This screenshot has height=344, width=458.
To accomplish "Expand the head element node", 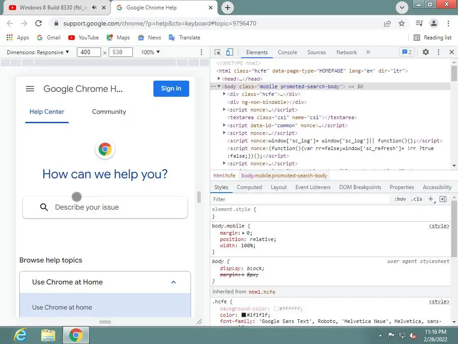I will point(219,78).
